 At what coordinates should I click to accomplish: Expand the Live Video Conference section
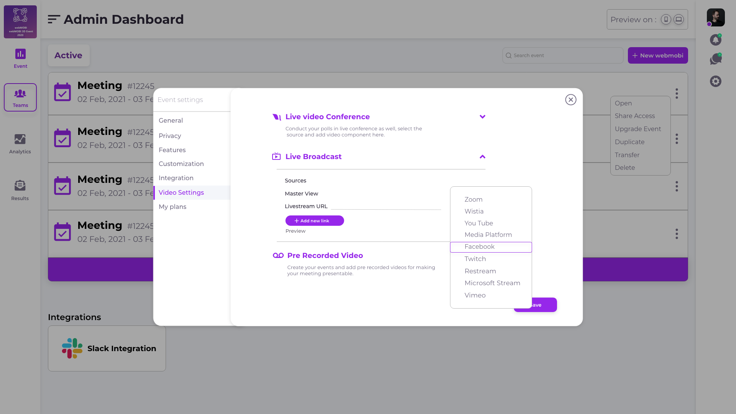[x=482, y=117]
